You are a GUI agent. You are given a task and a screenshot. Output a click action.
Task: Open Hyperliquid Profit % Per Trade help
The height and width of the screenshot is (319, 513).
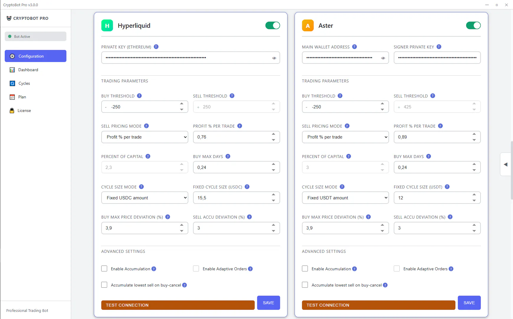(x=240, y=126)
